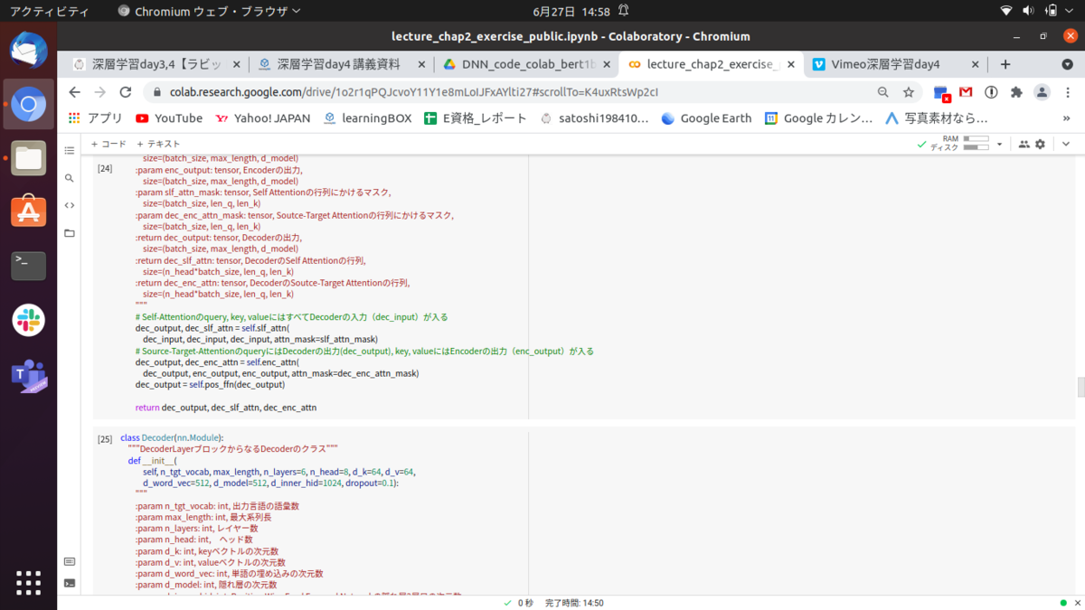The width and height of the screenshot is (1085, 610).
Task: Show all applications grid
Action: point(29,583)
